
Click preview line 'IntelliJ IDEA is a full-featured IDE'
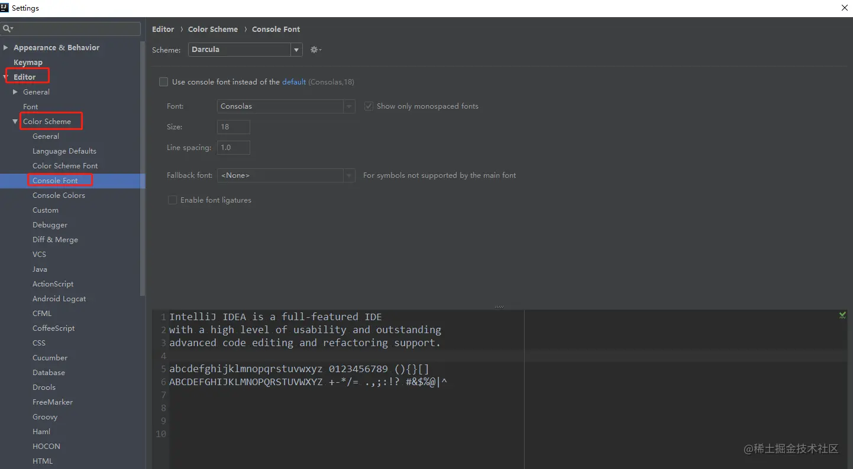[276, 317]
